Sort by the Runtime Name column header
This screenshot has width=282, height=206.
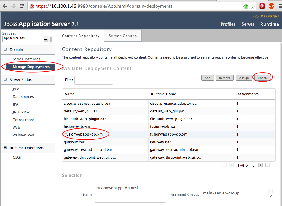click(x=163, y=94)
